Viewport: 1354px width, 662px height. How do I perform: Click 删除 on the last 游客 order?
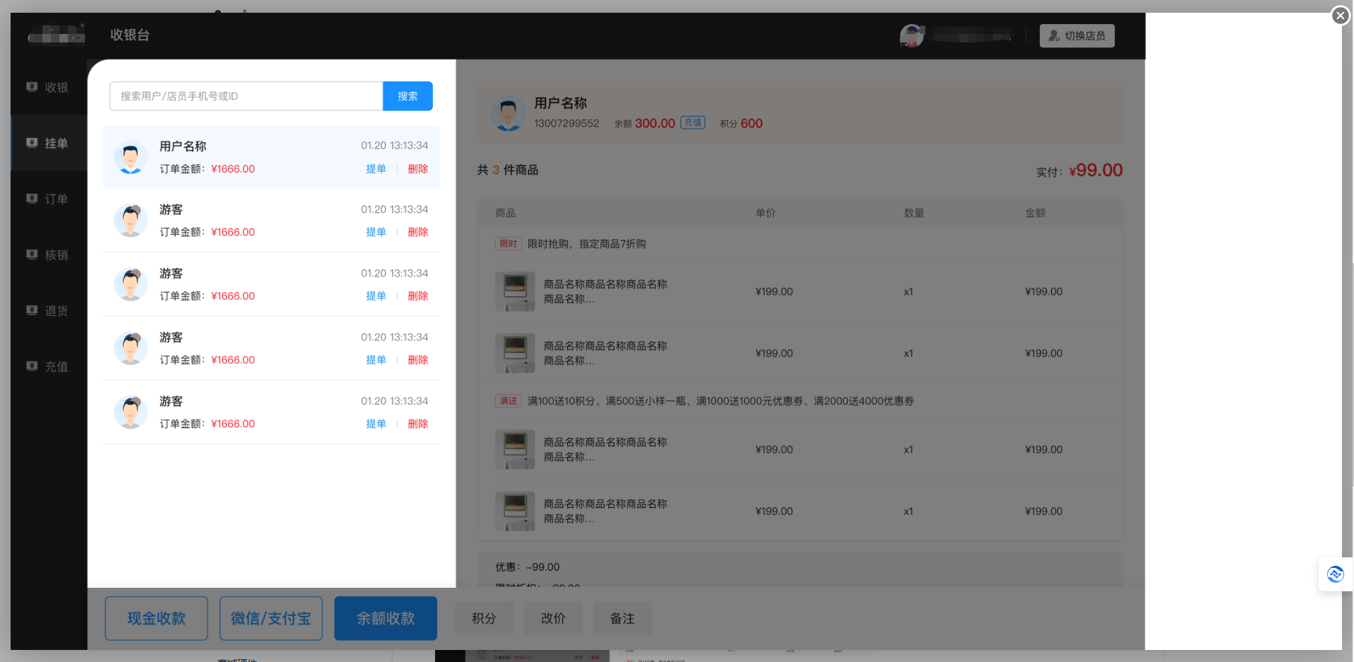418,424
